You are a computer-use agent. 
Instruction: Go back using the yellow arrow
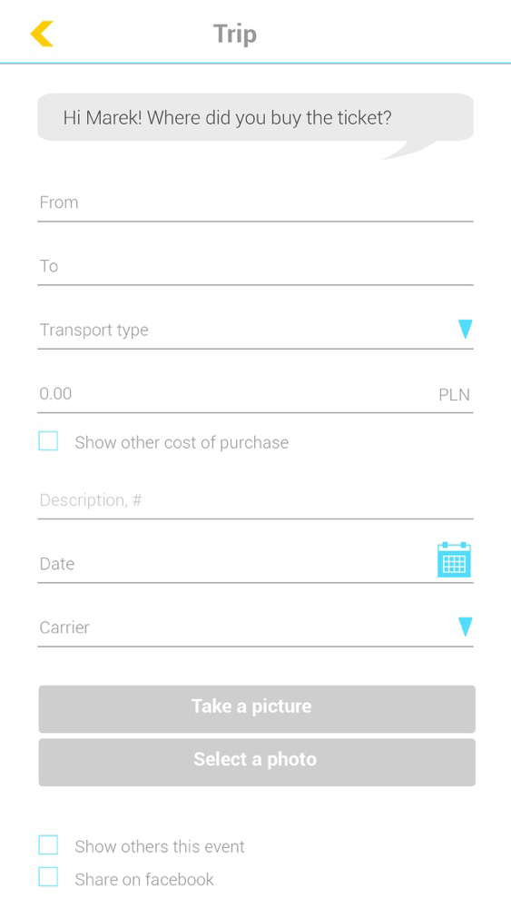pyautogui.click(x=42, y=34)
